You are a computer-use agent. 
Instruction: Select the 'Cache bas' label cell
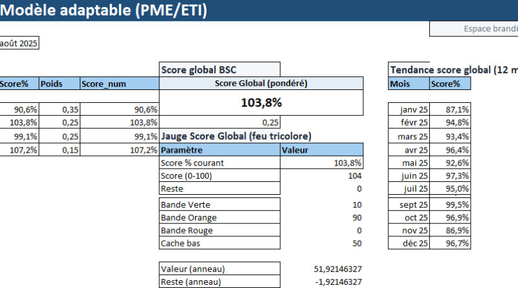[220, 243]
